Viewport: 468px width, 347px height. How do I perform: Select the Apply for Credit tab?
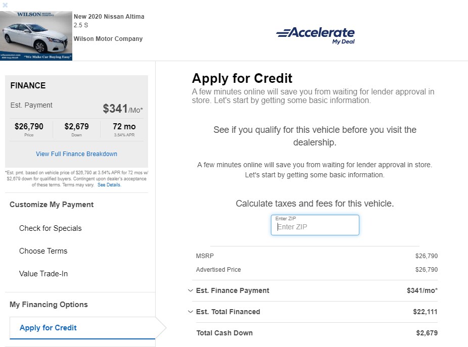pos(82,328)
